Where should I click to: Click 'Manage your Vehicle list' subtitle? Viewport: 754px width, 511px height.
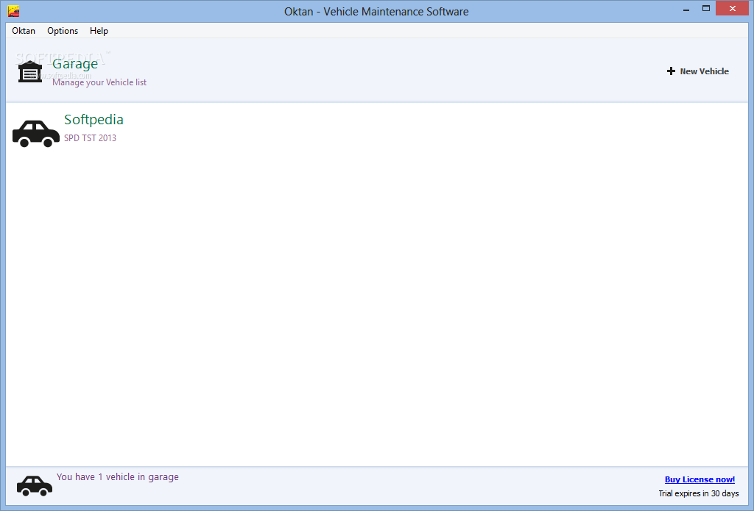pyautogui.click(x=99, y=82)
